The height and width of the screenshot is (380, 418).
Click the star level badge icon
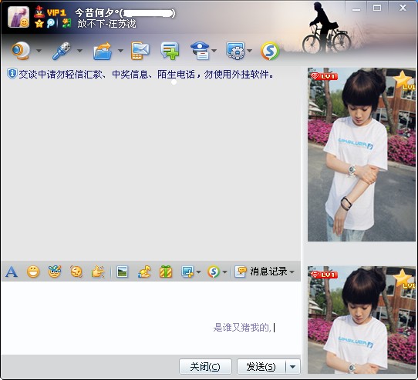pos(39,23)
